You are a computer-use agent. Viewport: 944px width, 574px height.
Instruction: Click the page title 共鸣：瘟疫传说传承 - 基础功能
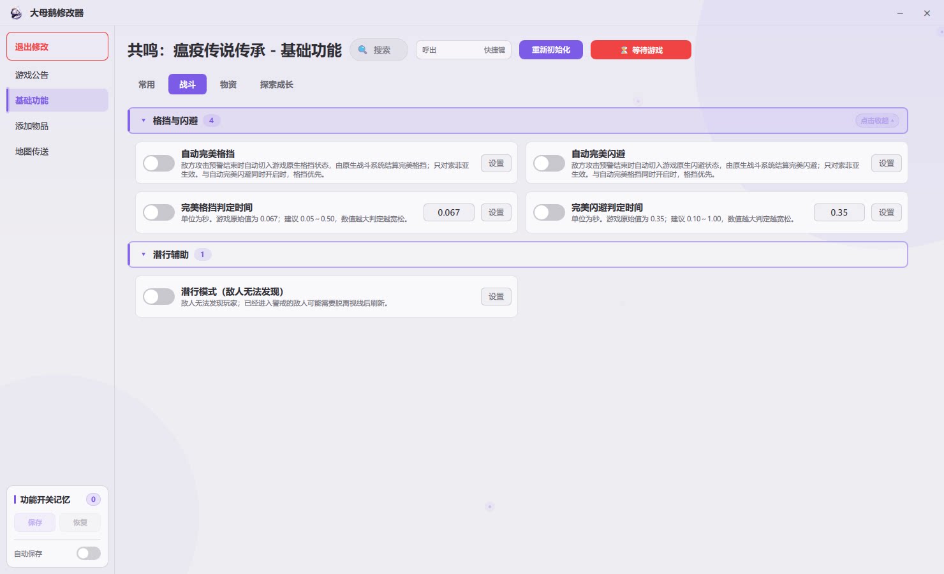pyautogui.click(x=235, y=50)
